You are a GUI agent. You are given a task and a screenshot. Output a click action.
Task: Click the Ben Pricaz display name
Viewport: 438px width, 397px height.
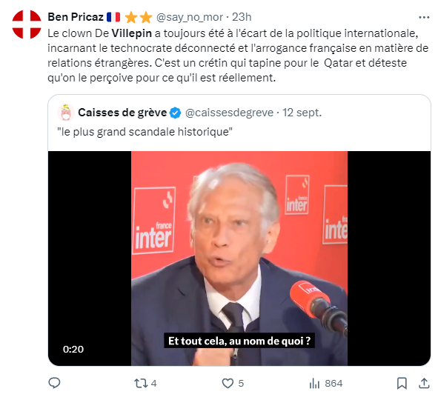point(76,17)
